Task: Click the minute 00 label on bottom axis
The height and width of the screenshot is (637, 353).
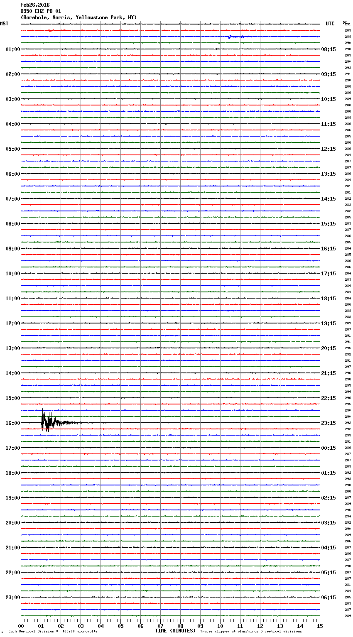Action: coord(21,626)
